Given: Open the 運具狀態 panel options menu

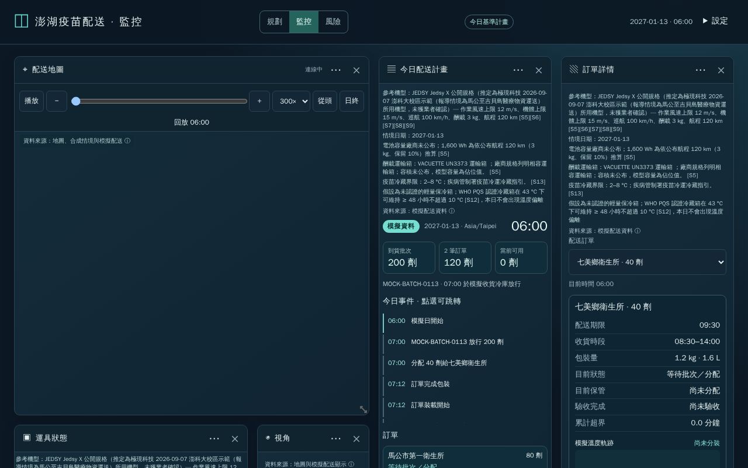Looking at the screenshot, I should coord(214,439).
